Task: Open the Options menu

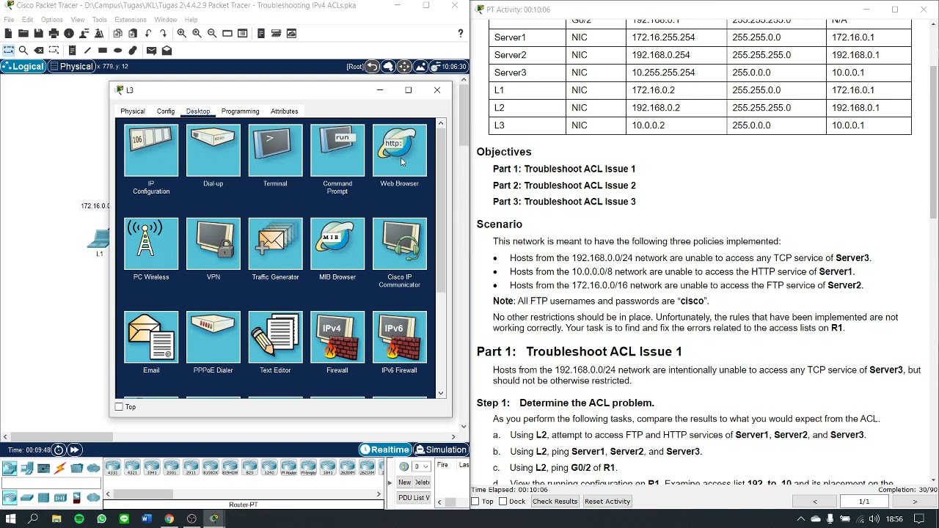Action: pyautogui.click(x=51, y=20)
